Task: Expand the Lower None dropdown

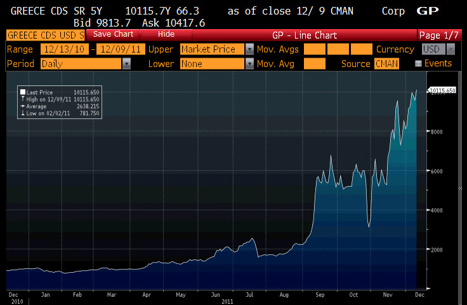Action: click(x=249, y=63)
